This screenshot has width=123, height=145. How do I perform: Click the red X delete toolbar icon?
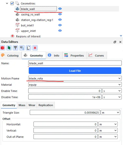click(35, 48)
